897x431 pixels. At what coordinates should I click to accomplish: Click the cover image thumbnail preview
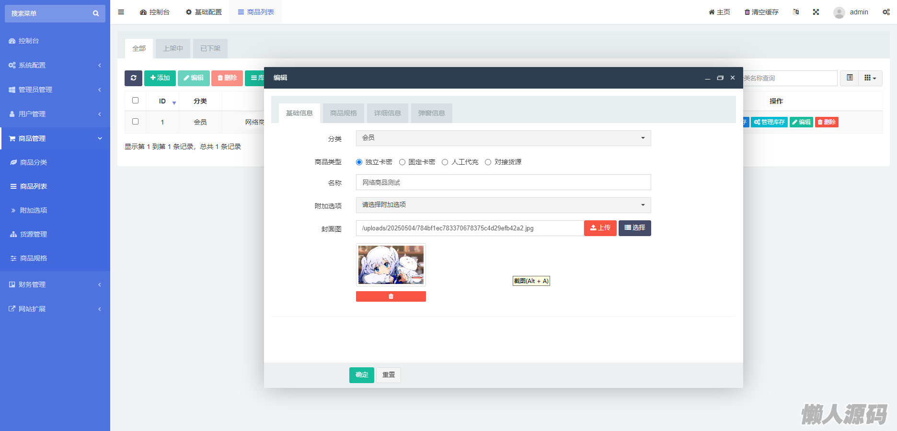coord(391,265)
